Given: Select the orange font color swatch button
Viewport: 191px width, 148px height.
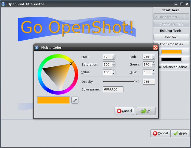Looking at the screenshot, I should coord(171,52).
